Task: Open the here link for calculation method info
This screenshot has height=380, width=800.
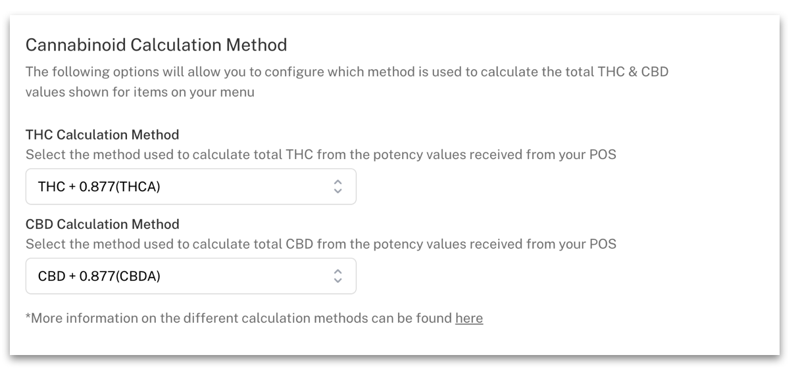Action: (469, 318)
